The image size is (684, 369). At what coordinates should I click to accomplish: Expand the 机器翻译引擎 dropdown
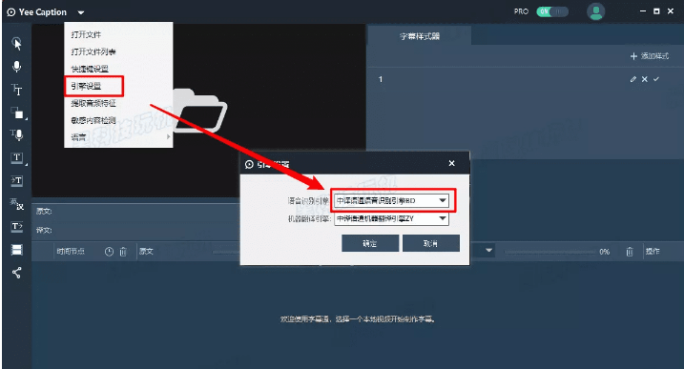(x=391, y=218)
